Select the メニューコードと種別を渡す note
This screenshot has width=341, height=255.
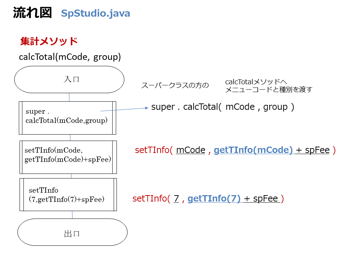(269, 89)
